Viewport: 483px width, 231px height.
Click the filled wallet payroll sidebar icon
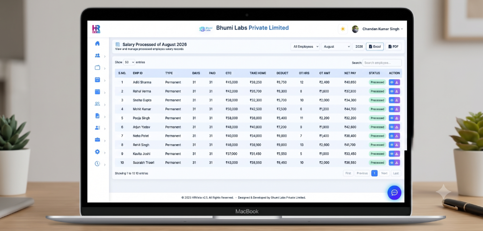click(x=97, y=92)
